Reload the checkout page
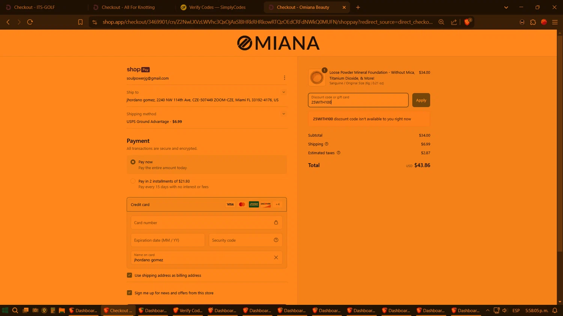 [x=30, y=22]
